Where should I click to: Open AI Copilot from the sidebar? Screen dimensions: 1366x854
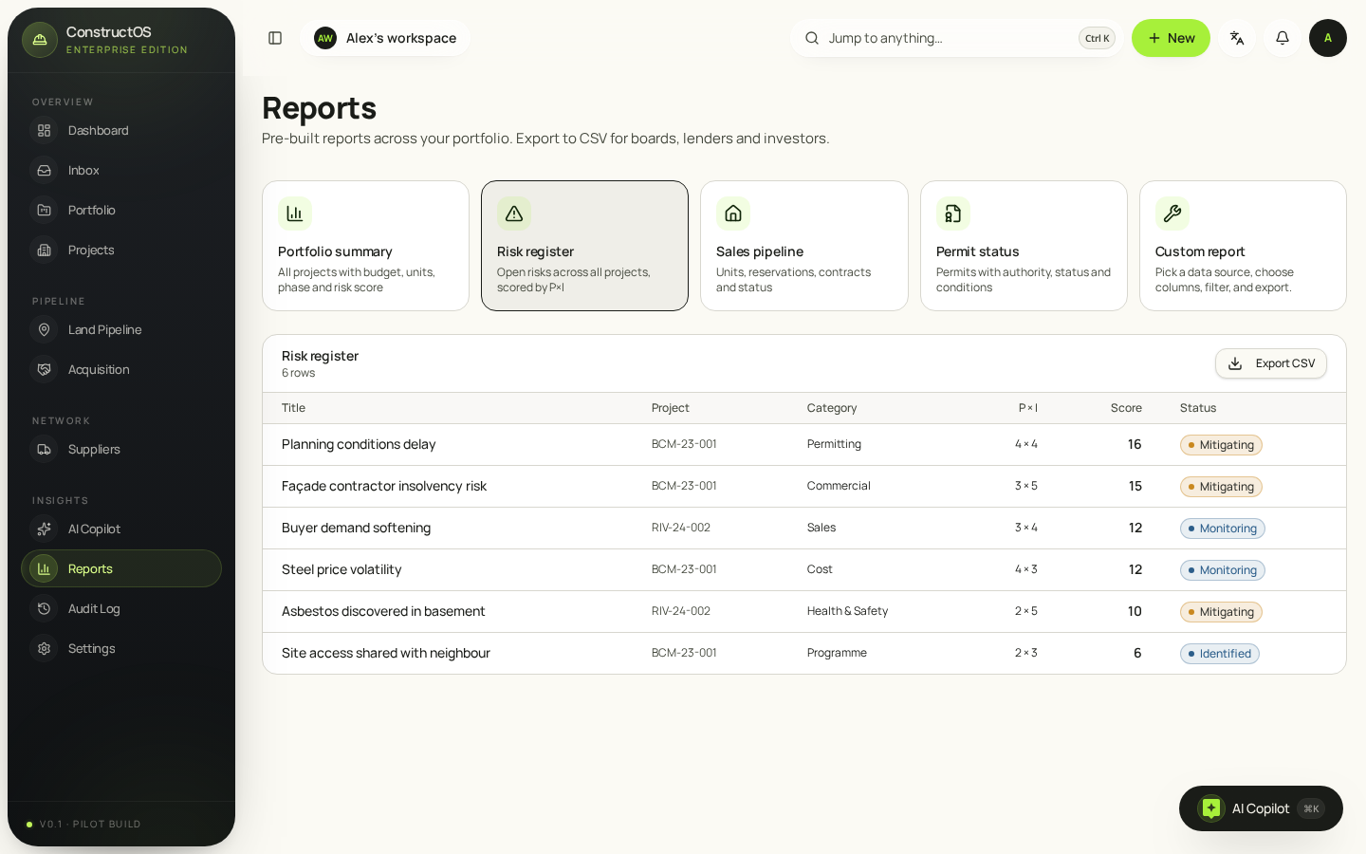(121, 529)
